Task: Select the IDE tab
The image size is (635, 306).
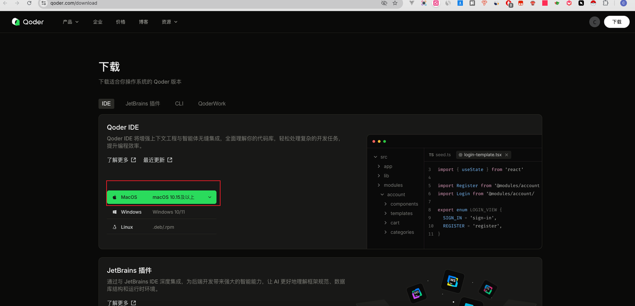Action: point(106,104)
